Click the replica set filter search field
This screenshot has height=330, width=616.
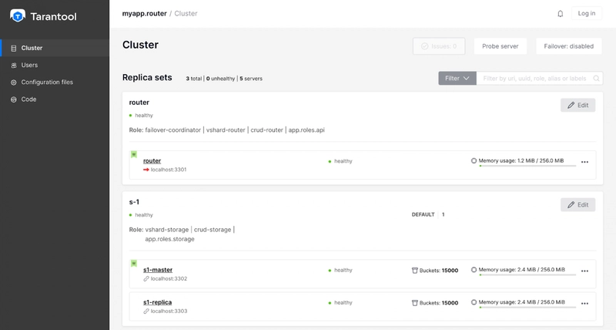pos(537,78)
